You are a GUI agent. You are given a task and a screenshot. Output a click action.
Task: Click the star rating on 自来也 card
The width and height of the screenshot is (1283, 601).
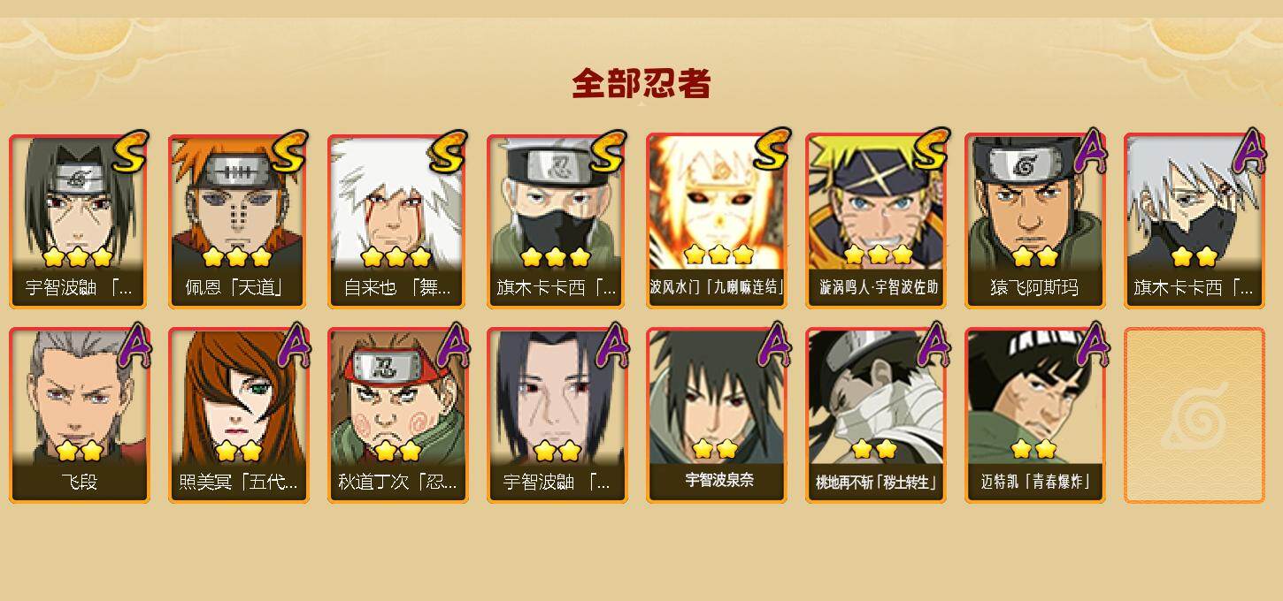pyautogui.click(x=396, y=257)
